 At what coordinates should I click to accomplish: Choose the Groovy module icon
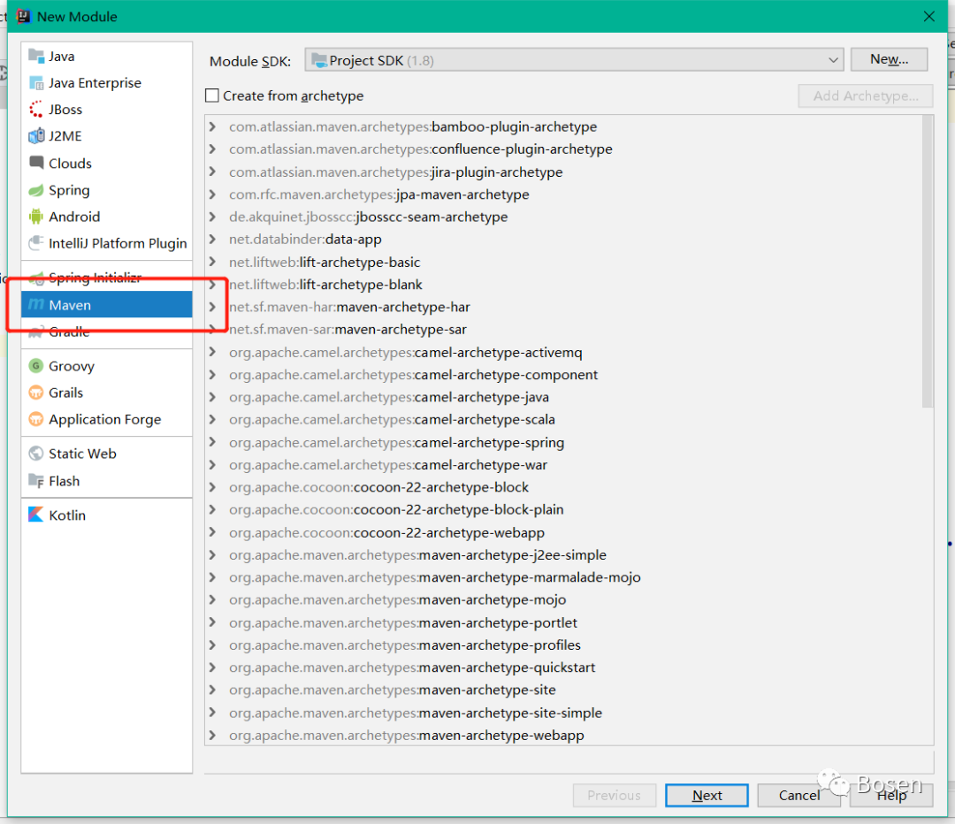(36, 365)
